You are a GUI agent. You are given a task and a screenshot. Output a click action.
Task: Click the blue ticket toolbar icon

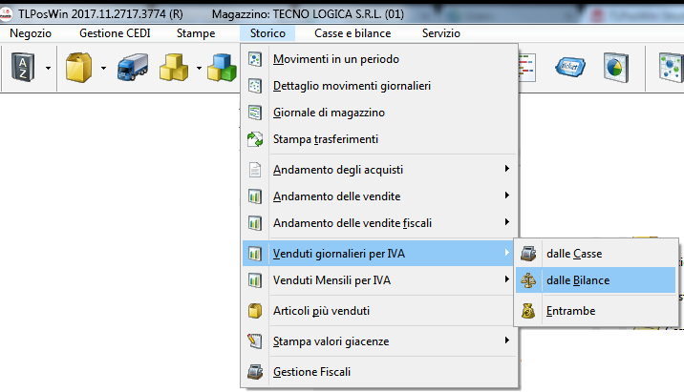570,69
